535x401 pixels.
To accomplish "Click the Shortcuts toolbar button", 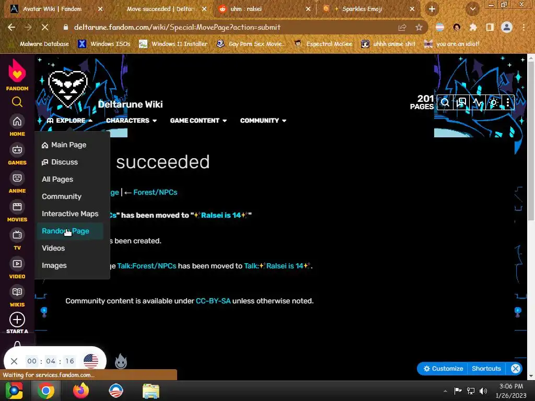I will [486, 369].
